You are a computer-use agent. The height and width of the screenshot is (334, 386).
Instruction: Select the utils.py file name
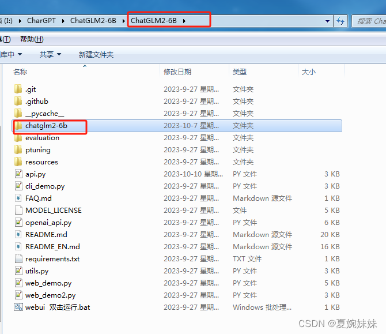[x=37, y=271]
